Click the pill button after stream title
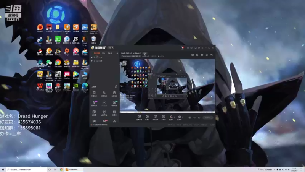The width and height of the screenshot is (305, 172). pos(145,53)
